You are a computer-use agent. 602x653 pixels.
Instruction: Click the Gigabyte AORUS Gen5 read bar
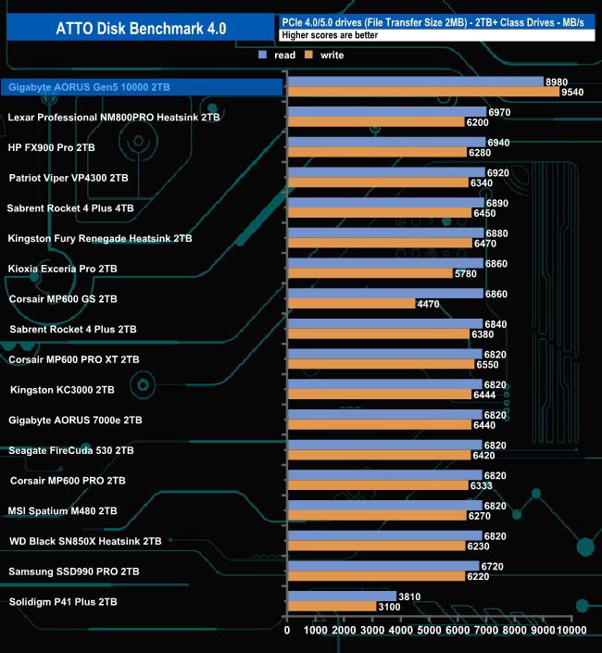click(416, 82)
